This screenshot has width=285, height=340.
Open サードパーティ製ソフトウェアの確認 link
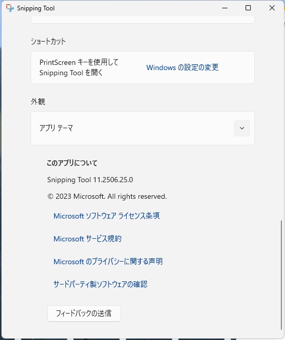coord(100,284)
